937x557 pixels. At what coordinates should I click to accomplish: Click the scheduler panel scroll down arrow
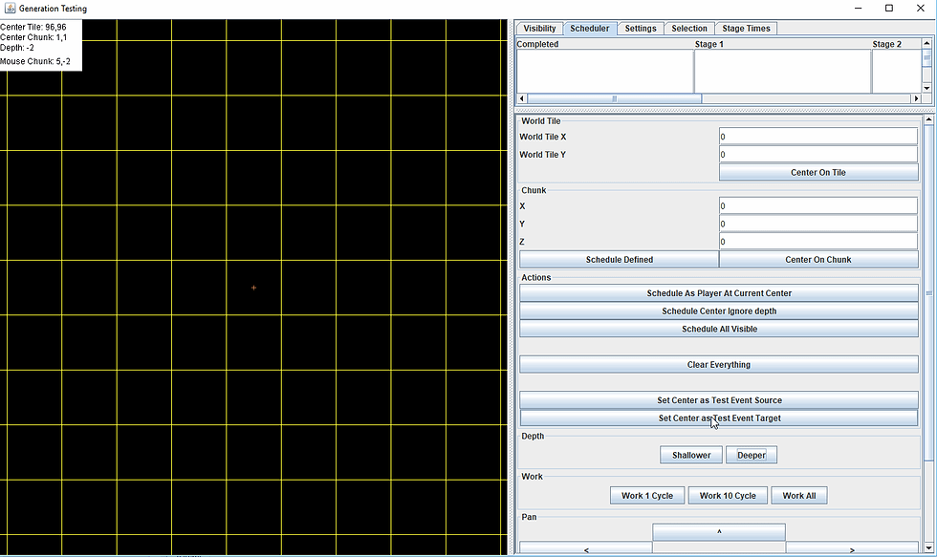(928, 547)
